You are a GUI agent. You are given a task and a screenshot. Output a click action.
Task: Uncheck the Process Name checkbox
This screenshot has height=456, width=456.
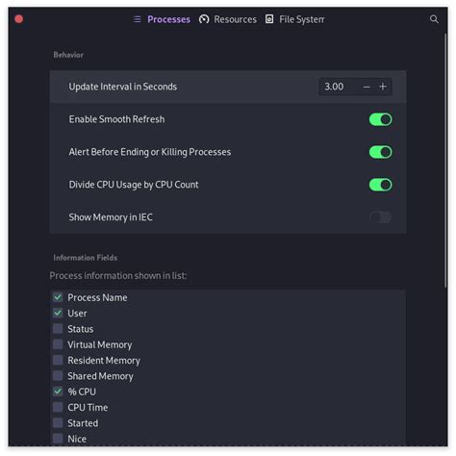tap(58, 297)
